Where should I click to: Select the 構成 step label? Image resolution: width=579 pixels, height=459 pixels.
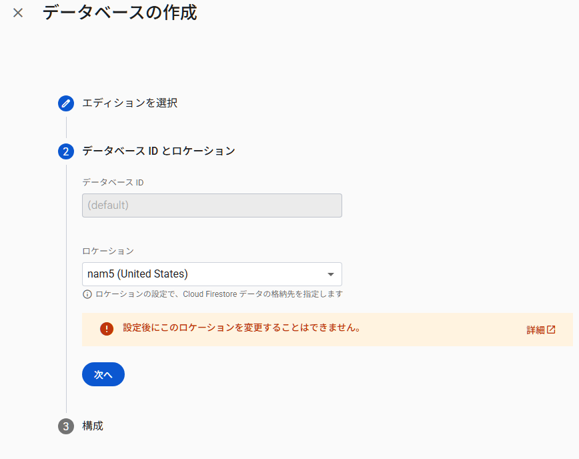tap(93, 426)
